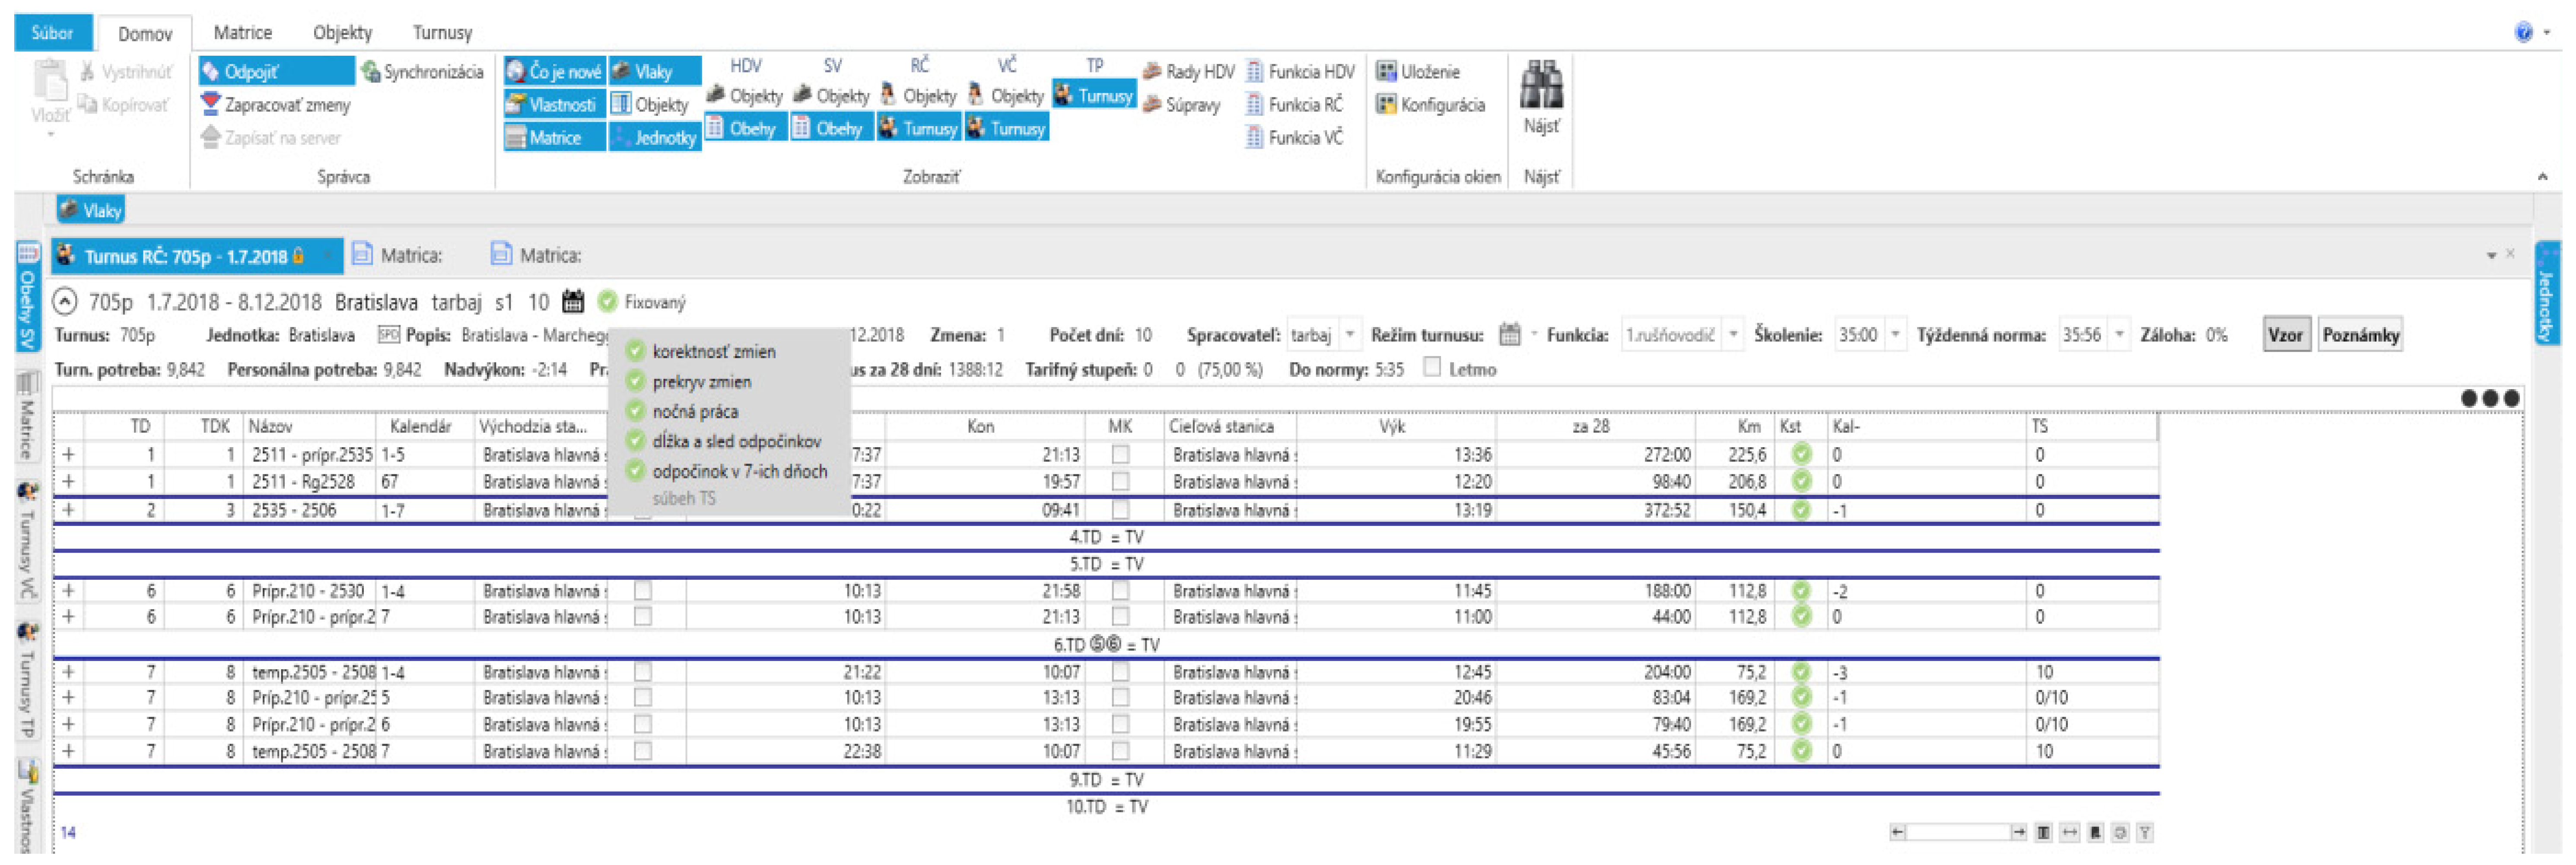This screenshot has height=865, width=2576.
Task: Click the Synchronizácia icon in Správca
Action: (371, 72)
